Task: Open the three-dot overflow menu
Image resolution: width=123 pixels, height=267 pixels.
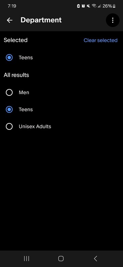Action: (x=113, y=20)
